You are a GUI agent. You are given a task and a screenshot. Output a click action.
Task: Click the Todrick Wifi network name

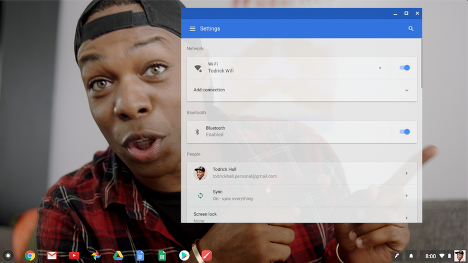pyautogui.click(x=221, y=71)
